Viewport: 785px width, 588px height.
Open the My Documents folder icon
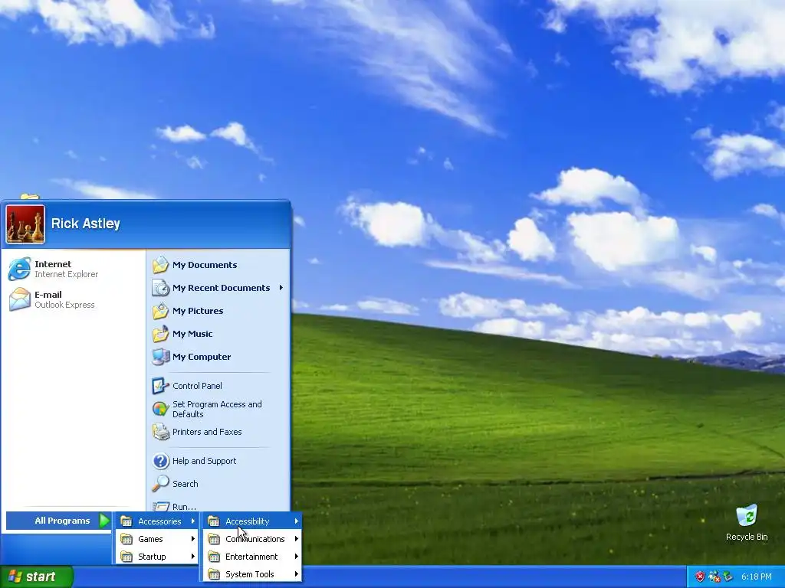tap(161, 265)
